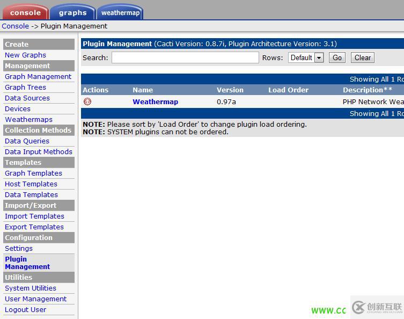Screen dimensions: 404x319
Task: Open Graph Templates
Action: (33, 173)
